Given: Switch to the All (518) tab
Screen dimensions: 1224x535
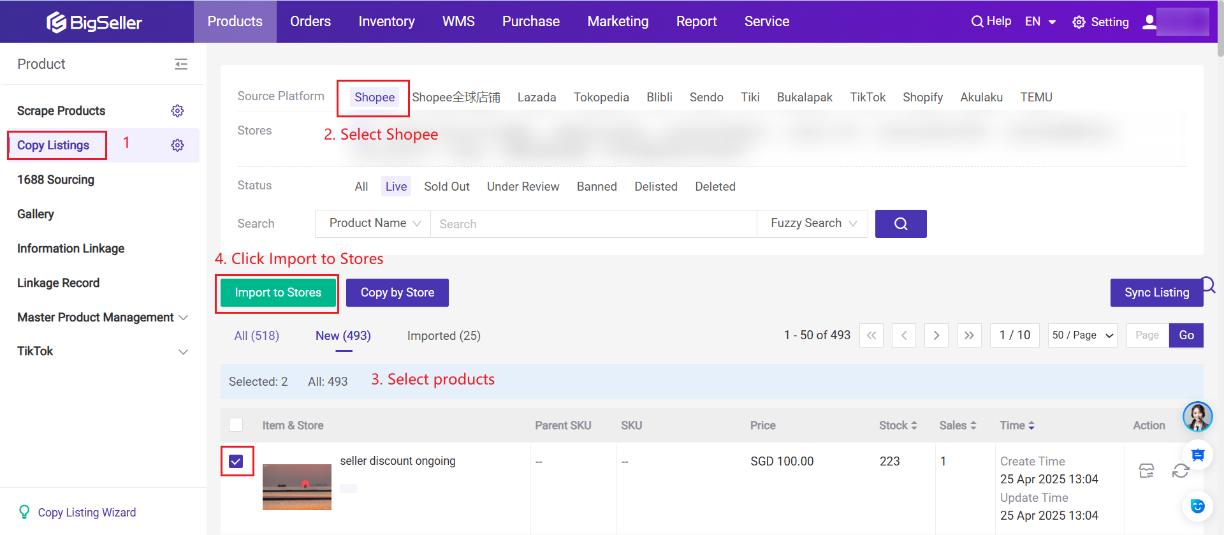Looking at the screenshot, I should pyautogui.click(x=256, y=335).
